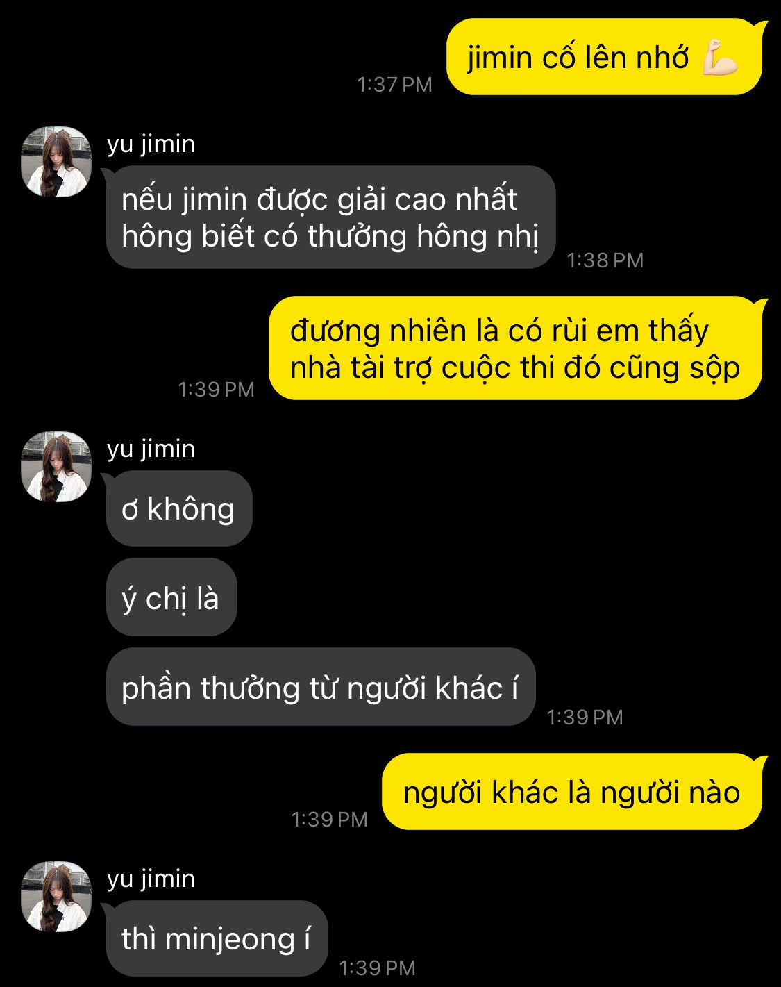
Task: Open the yu jimin name above 'thì minjeong í'
Action: point(151,879)
